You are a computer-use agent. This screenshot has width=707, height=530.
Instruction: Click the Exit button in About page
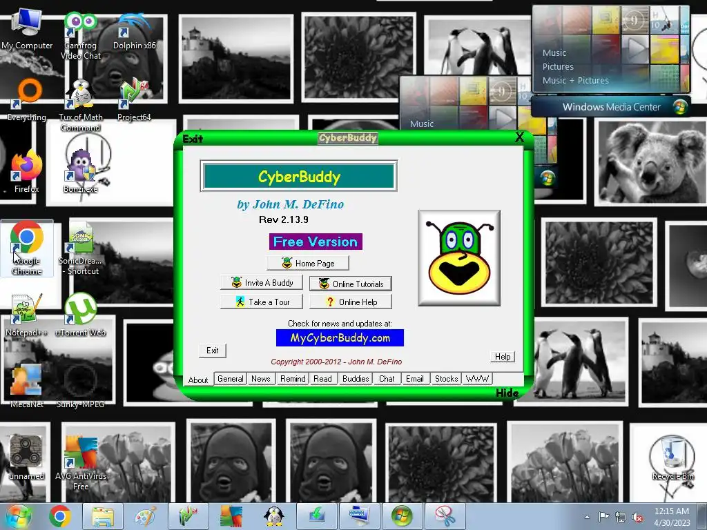[x=213, y=351]
